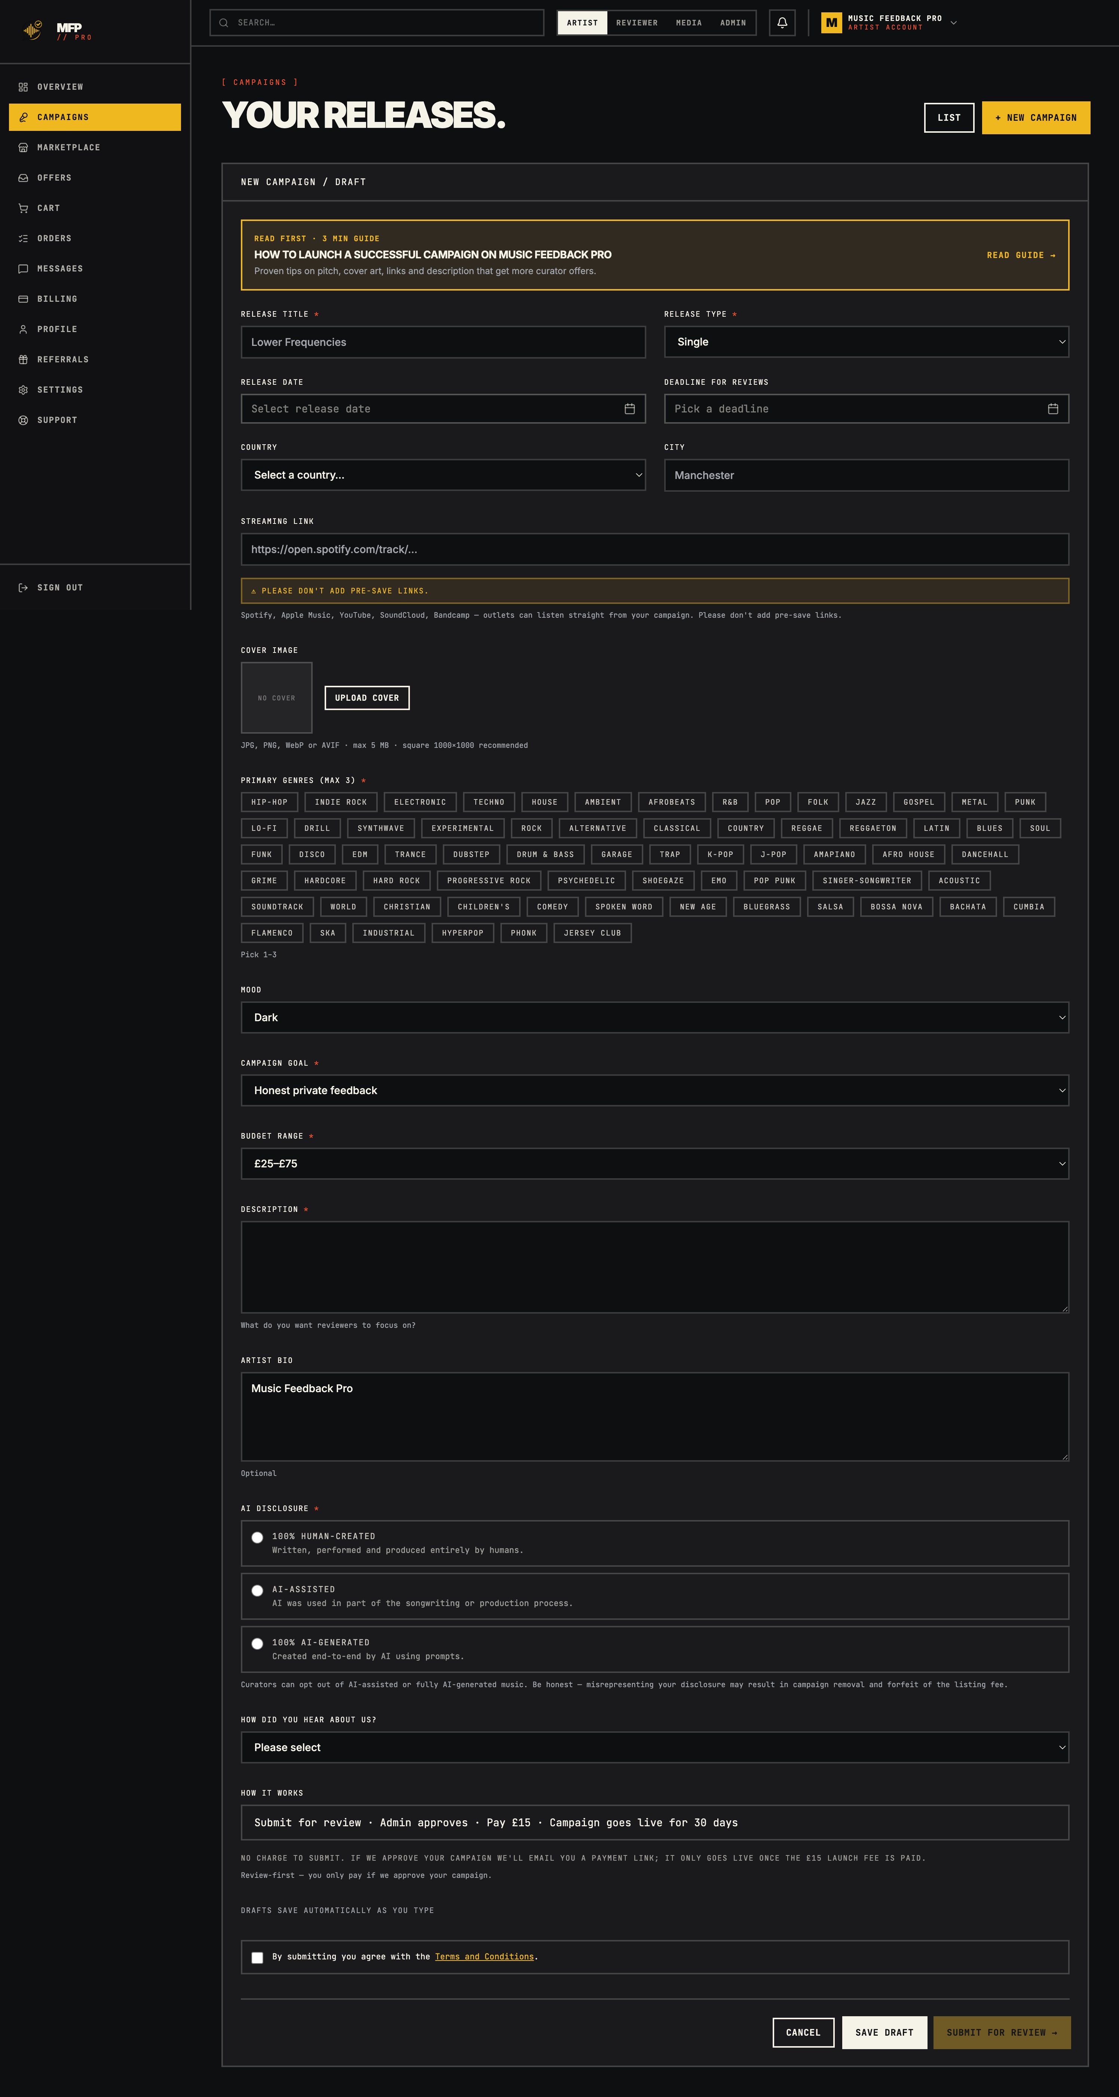The height and width of the screenshot is (2097, 1119).
Task: Select 100% AI-Generated disclosure option
Action: [x=257, y=1643]
